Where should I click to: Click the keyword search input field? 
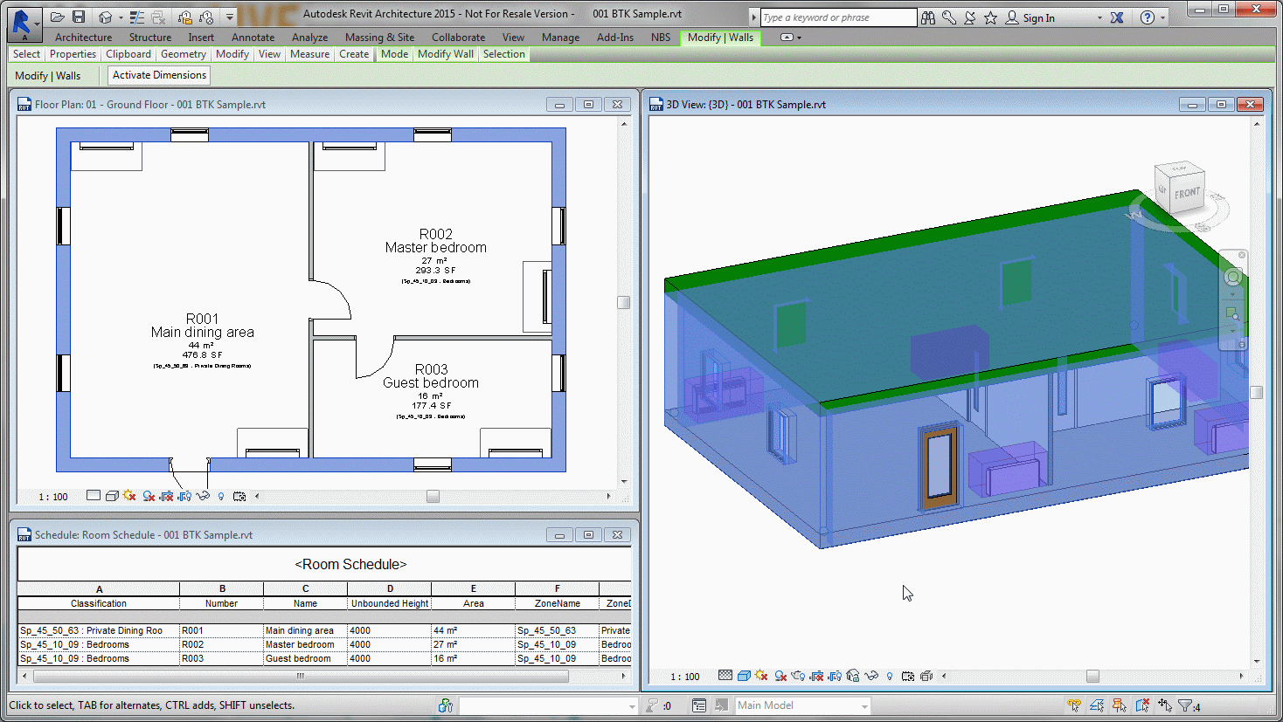838,17
